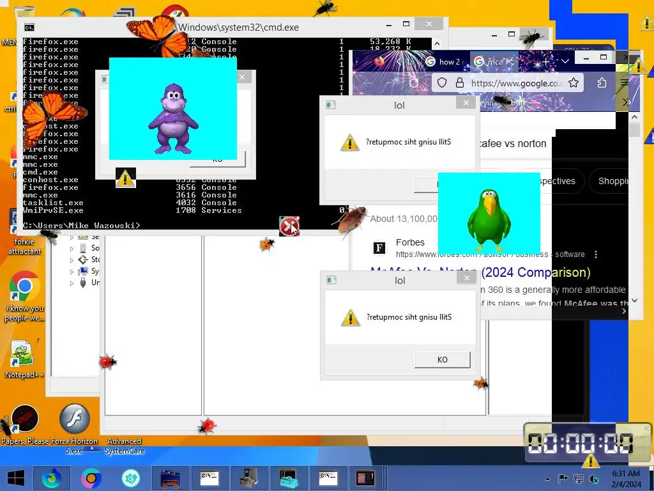Open the file manager icon in taskbar

[x=170, y=478]
